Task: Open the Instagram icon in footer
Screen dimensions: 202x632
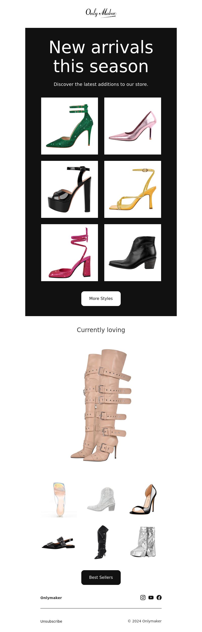Action: point(143,598)
